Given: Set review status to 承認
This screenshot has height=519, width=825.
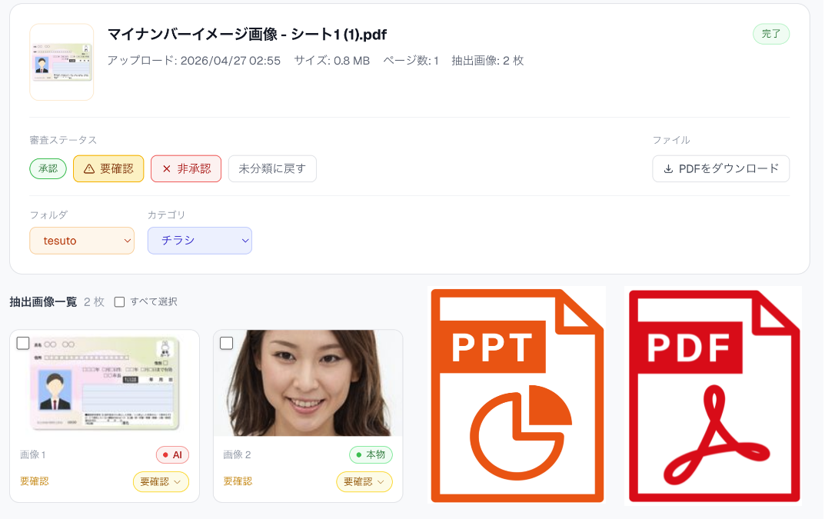Looking at the screenshot, I should click(x=48, y=169).
